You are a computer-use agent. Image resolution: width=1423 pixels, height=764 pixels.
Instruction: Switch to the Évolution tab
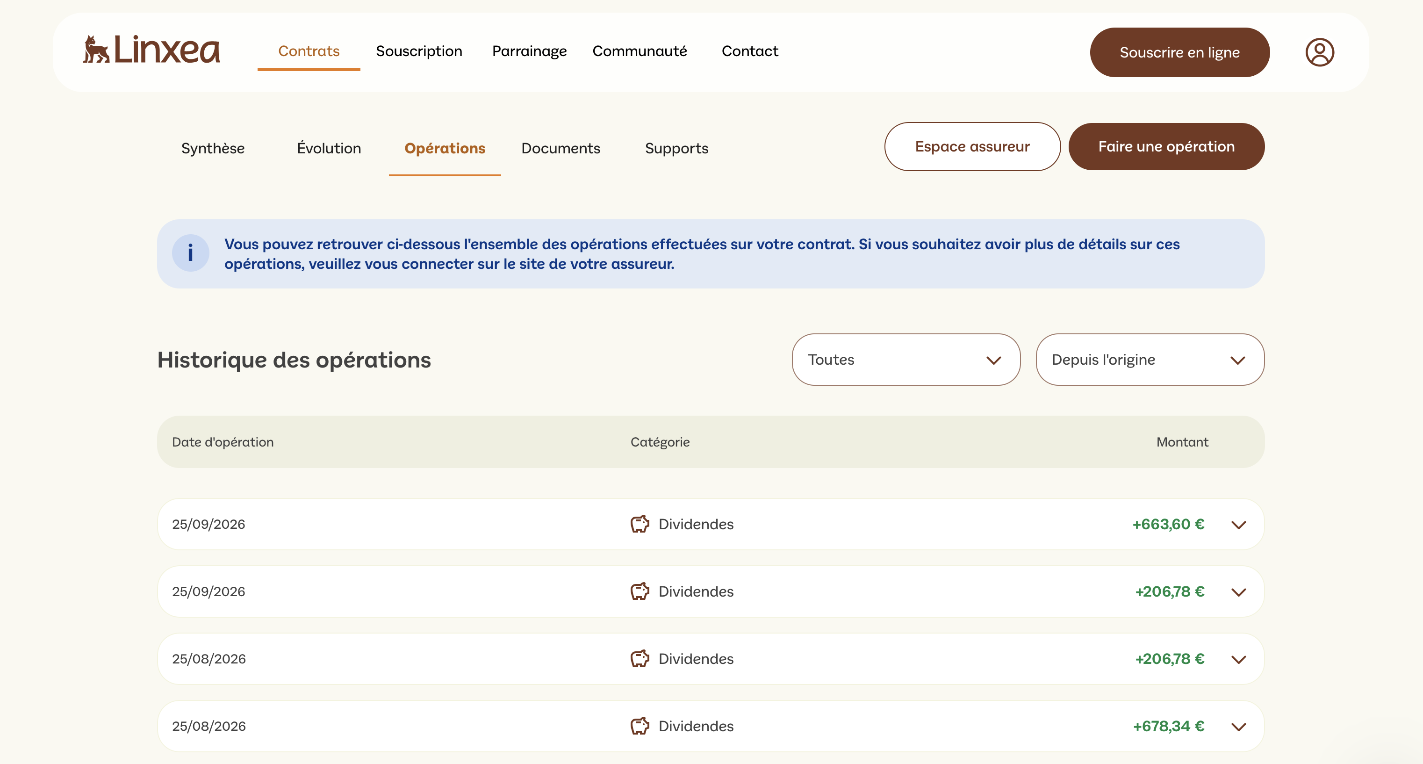pos(329,148)
